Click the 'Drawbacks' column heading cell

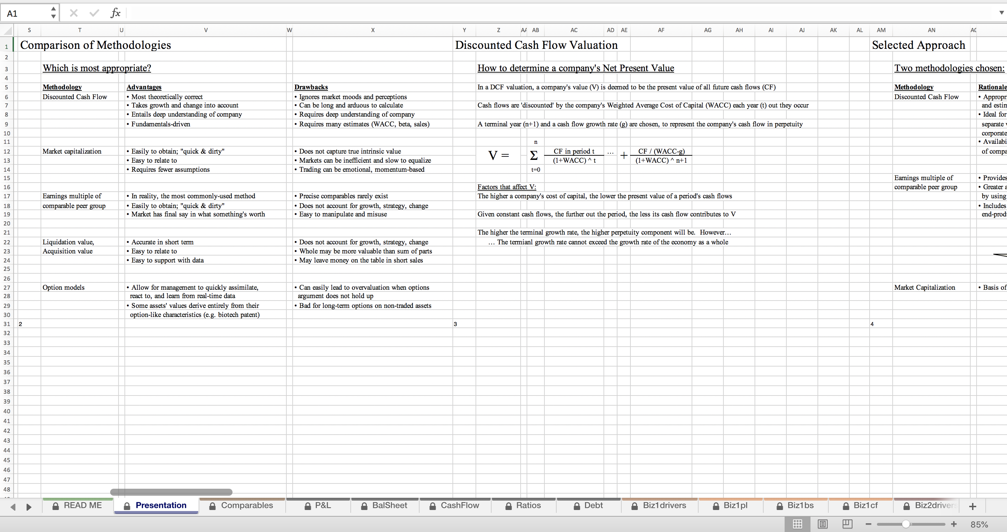[x=311, y=87]
